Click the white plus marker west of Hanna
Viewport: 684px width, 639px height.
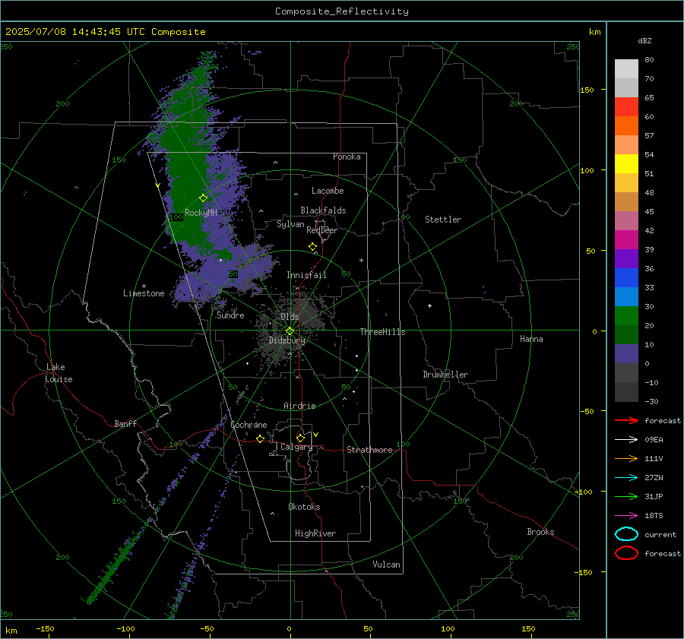pyautogui.click(x=429, y=305)
